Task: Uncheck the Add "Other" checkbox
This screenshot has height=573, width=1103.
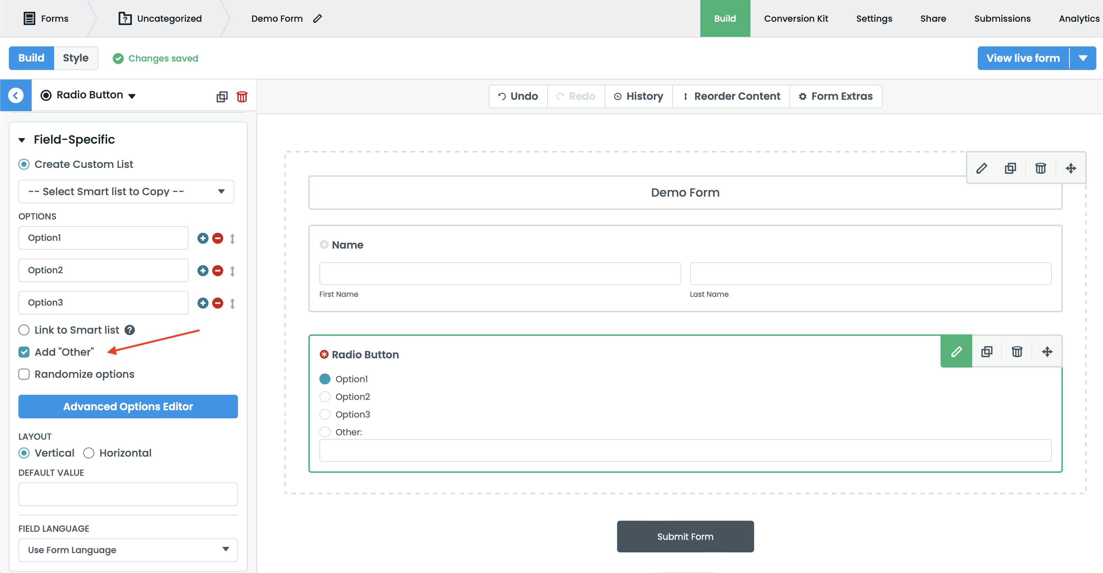Action: click(x=24, y=352)
